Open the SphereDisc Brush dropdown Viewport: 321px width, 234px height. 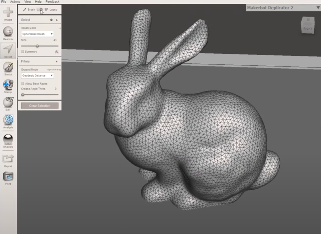(x=38, y=34)
